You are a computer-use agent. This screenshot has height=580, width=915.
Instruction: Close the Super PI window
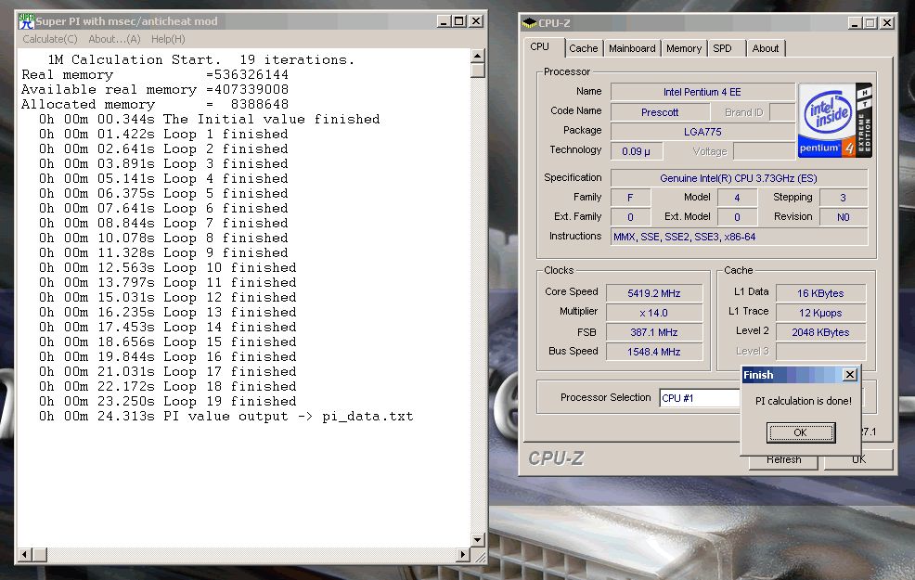click(476, 21)
